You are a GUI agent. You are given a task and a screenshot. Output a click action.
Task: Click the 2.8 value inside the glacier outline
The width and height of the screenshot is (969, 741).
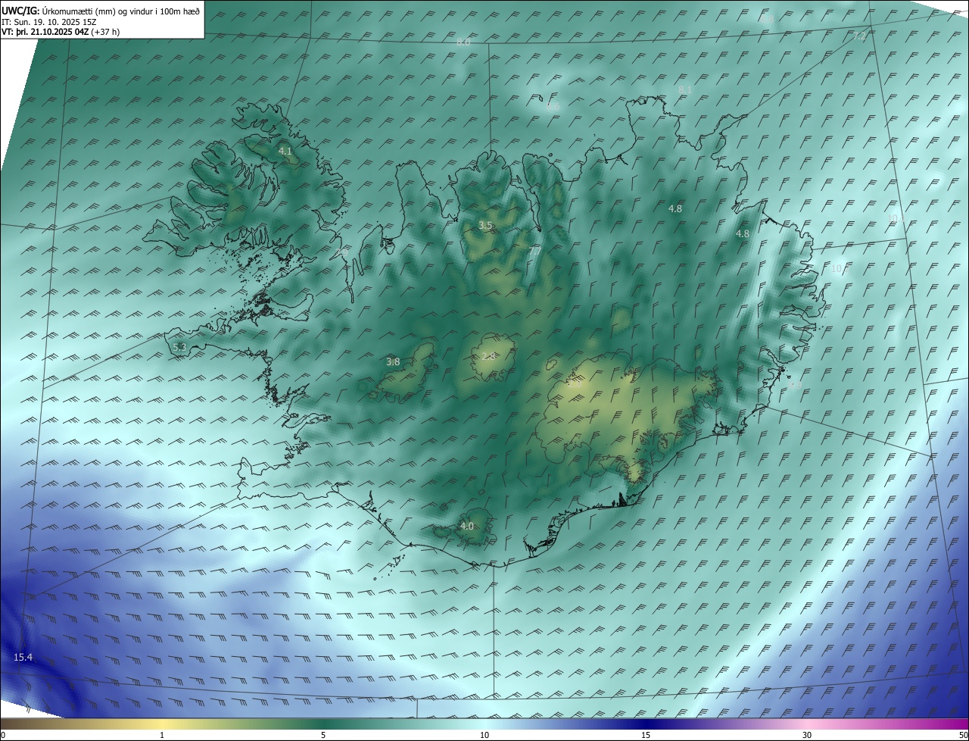pos(489,356)
